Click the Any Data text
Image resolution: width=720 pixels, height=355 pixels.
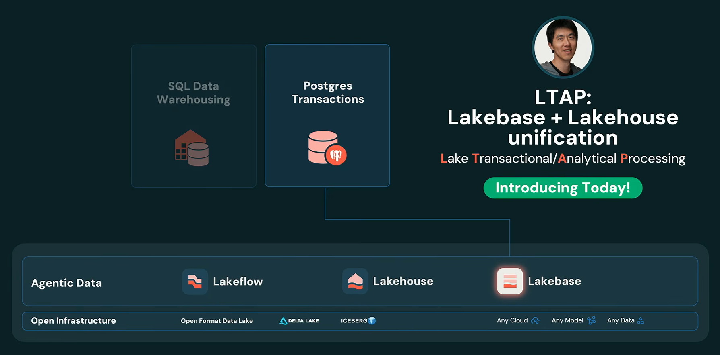click(x=621, y=320)
